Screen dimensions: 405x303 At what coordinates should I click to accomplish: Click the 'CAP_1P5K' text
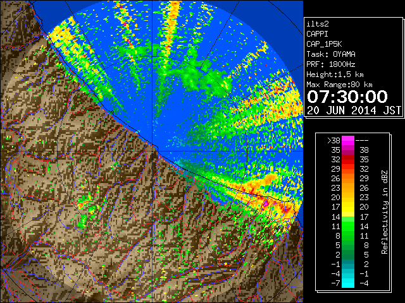[324, 44]
